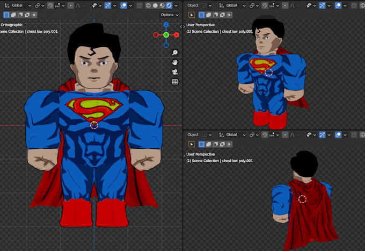Toggle show gizmo button in left viewport
The height and width of the screenshot is (251, 365).
(x=108, y=5)
